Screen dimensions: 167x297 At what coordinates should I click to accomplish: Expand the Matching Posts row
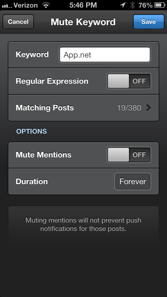83,108
